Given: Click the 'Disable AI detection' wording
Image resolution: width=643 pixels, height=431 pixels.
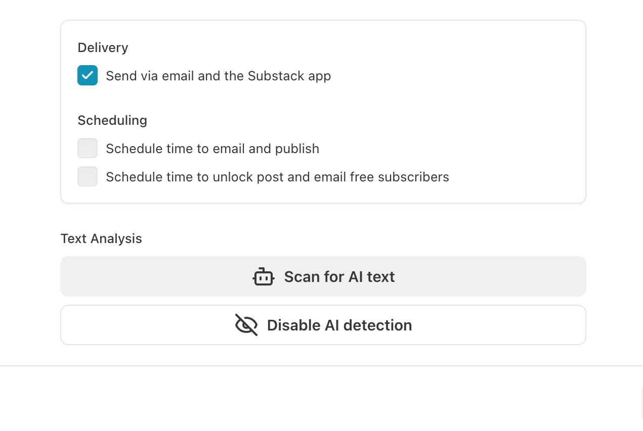Looking at the screenshot, I should click(x=339, y=325).
